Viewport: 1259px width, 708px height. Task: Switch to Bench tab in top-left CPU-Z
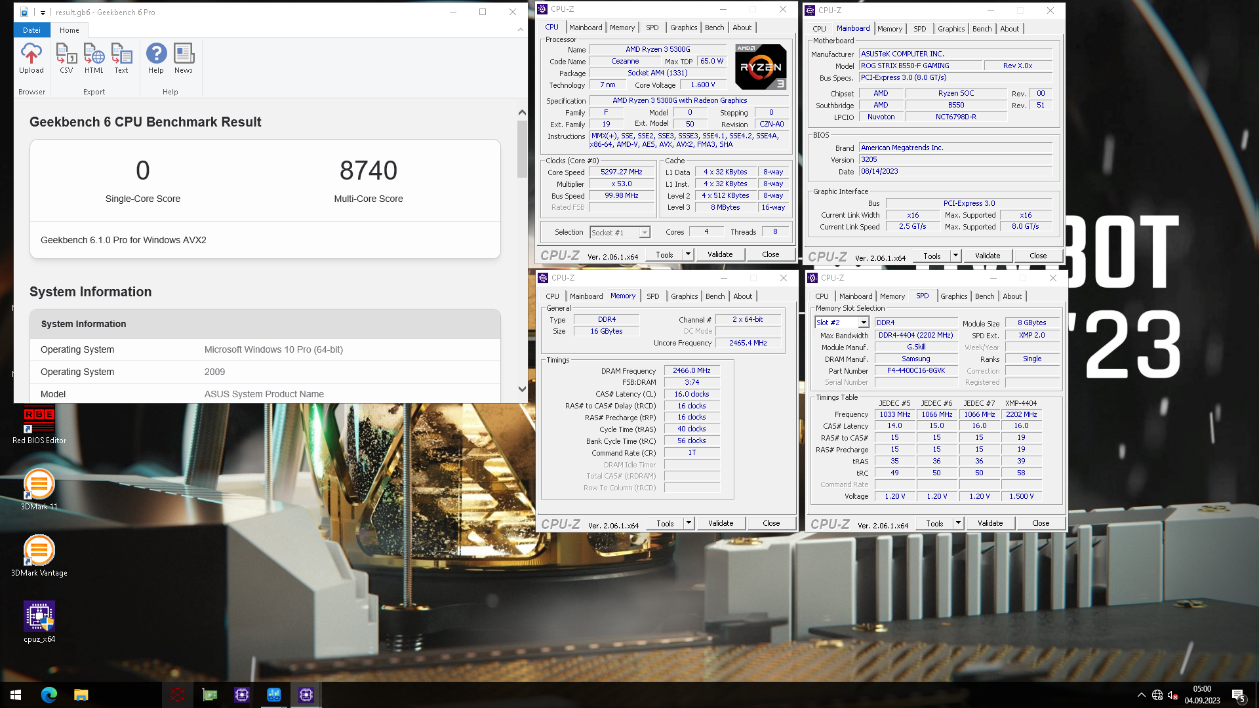tap(715, 28)
